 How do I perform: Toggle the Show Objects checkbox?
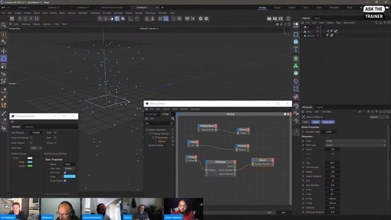click(31, 143)
